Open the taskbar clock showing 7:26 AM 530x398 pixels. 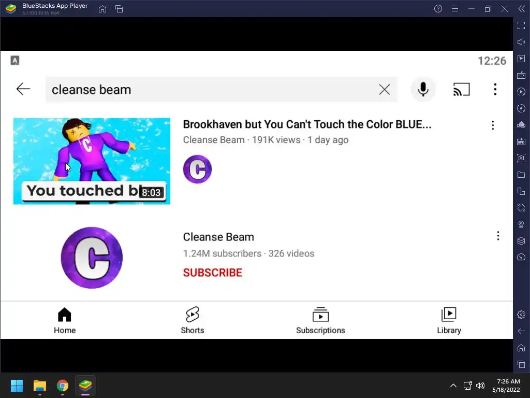tap(506, 386)
